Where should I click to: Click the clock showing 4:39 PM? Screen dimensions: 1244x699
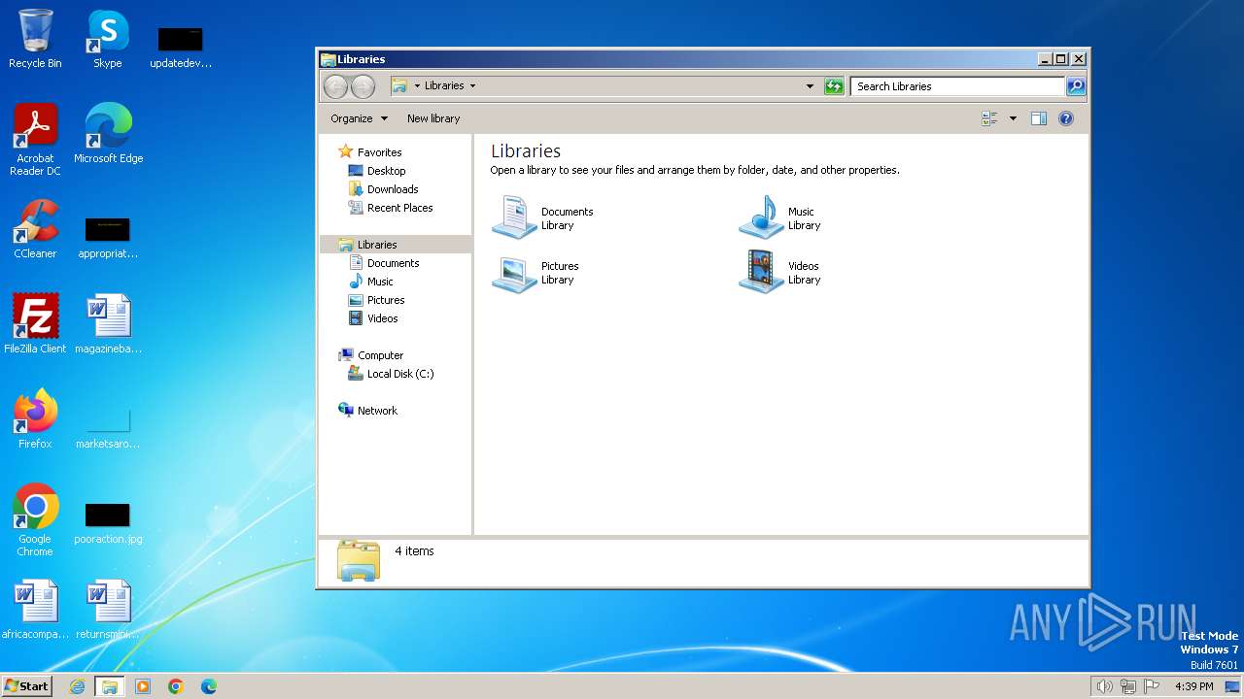[x=1193, y=686]
